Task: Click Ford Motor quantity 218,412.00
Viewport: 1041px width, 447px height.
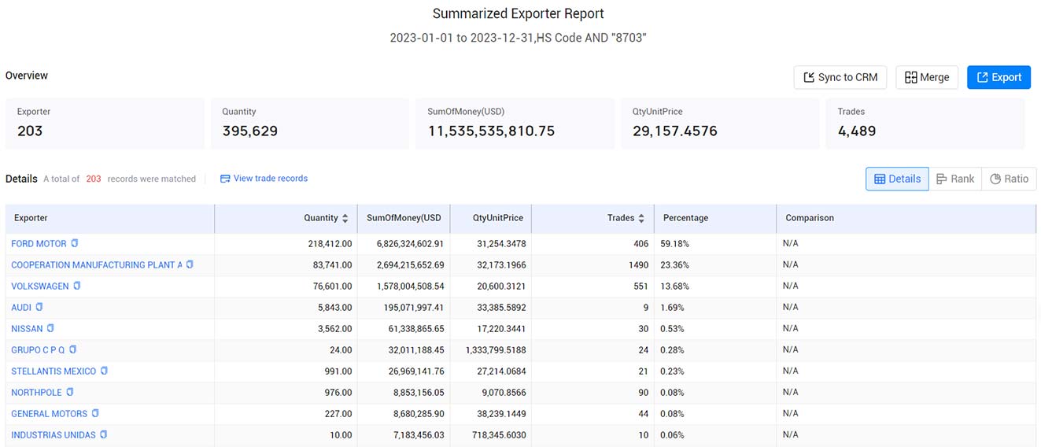Action: pyautogui.click(x=330, y=244)
